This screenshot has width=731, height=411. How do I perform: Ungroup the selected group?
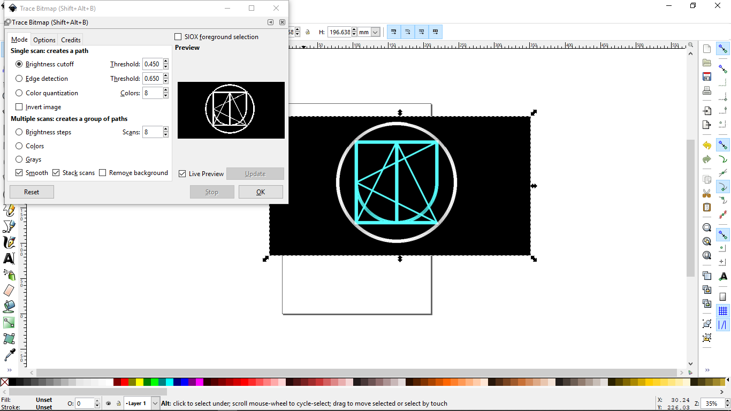(707, 338)
